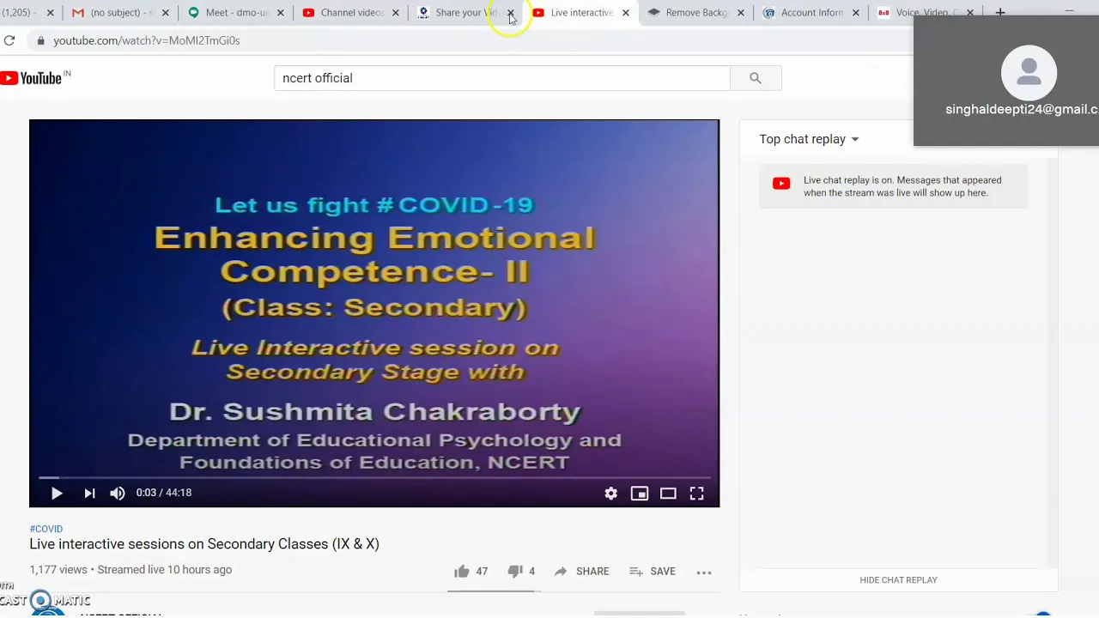Like the video with thumbs up
Viewport: 1099px width, 618px height.
pos(471,572)
